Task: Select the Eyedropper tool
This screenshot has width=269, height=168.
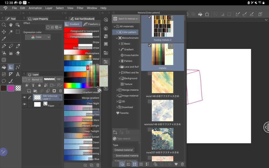Action: [x=4, y=39]
